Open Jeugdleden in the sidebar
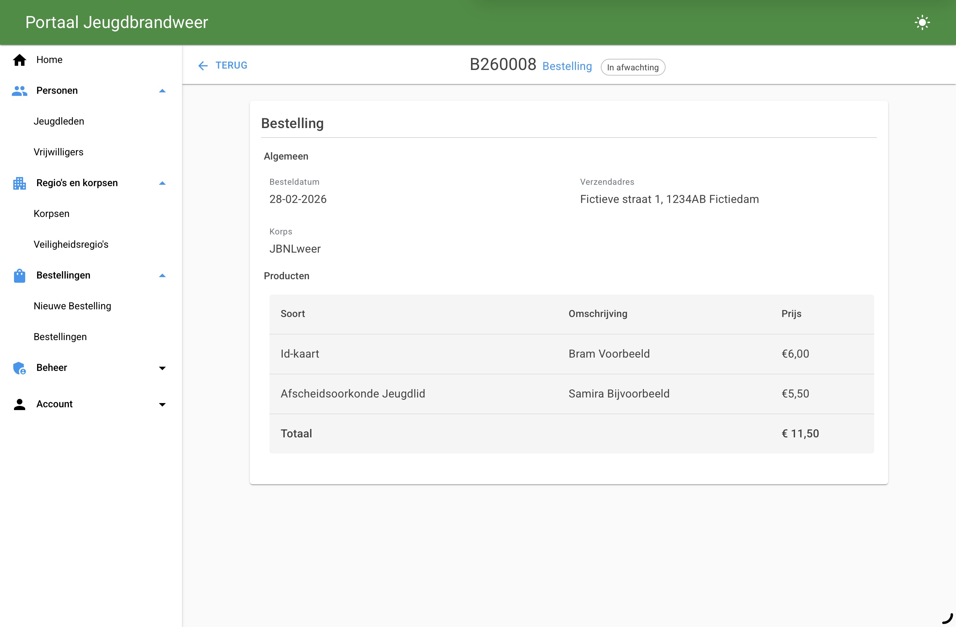The height and width of the screenshot is (627, 956). coord(91,121)
